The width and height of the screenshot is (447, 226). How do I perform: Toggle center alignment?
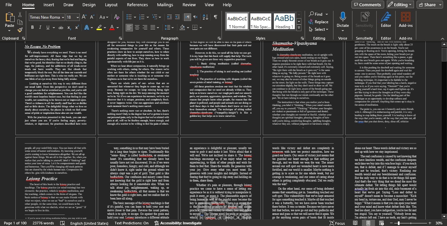[x=137, y=27]
